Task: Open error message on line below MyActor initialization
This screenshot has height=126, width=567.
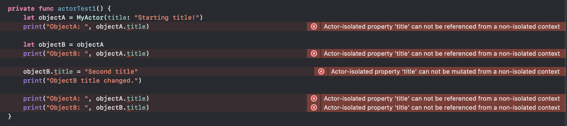Action: click(x=442, y=26)
